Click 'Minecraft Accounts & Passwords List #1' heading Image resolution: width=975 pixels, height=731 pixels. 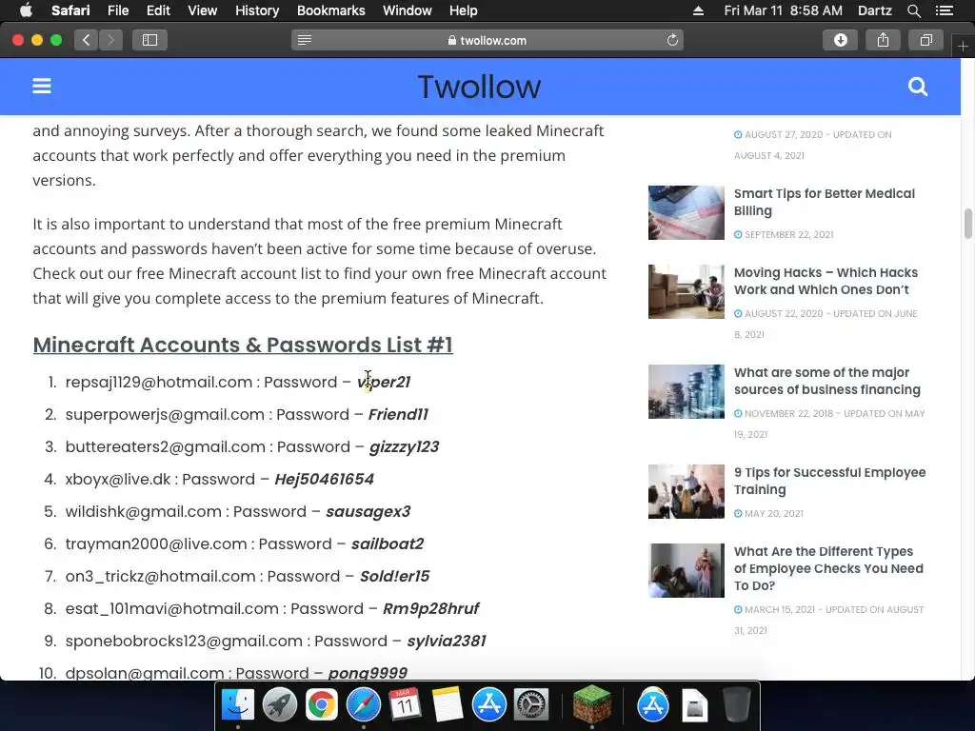point(243,345)
